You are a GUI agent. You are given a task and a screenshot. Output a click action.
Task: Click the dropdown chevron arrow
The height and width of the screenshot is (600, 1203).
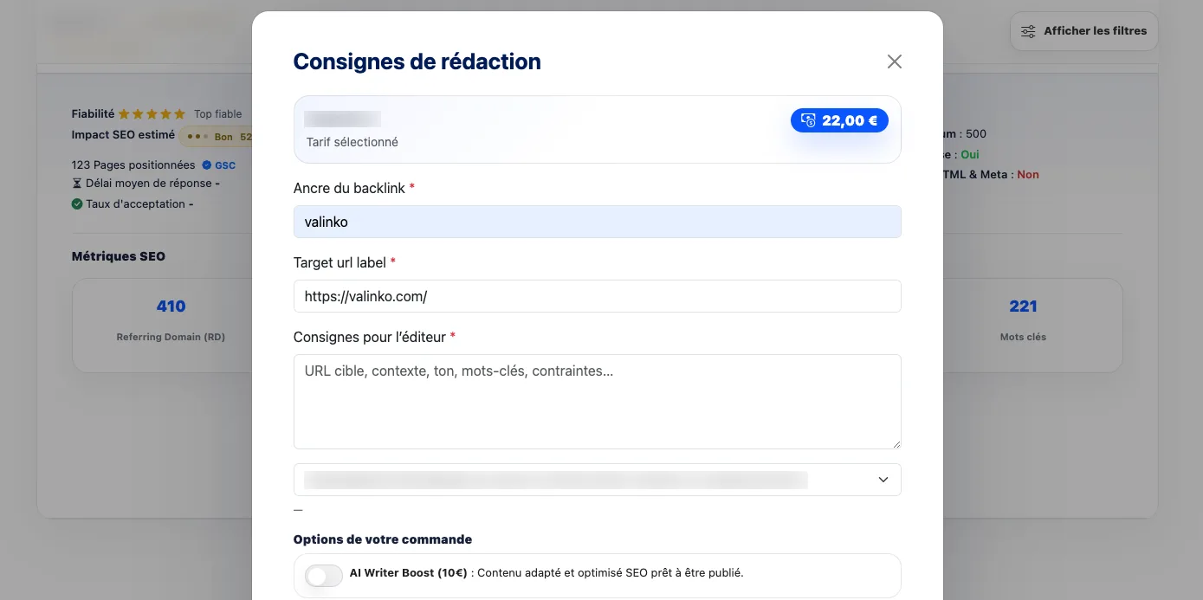883,480
